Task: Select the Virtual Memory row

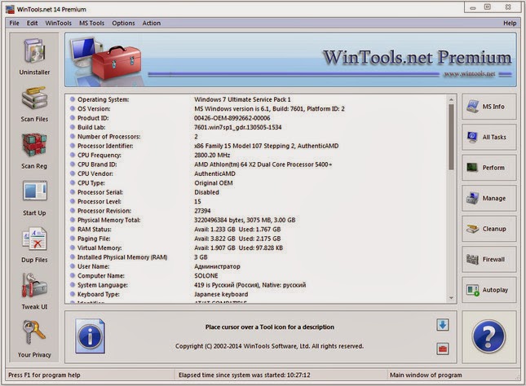Action: click(x=258, y=248)
